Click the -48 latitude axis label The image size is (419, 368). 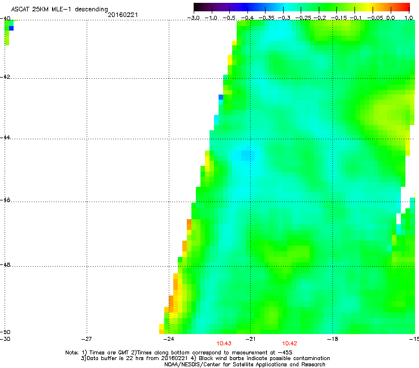coord(5,265)
